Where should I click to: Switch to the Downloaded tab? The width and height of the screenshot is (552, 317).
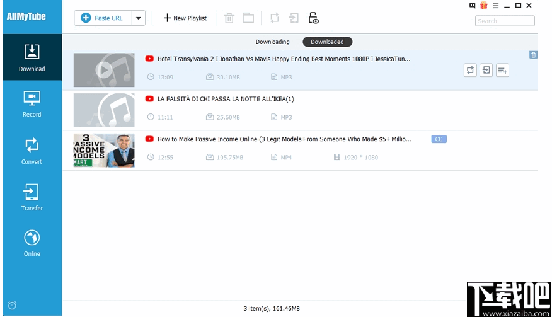(x=328, y=42)
